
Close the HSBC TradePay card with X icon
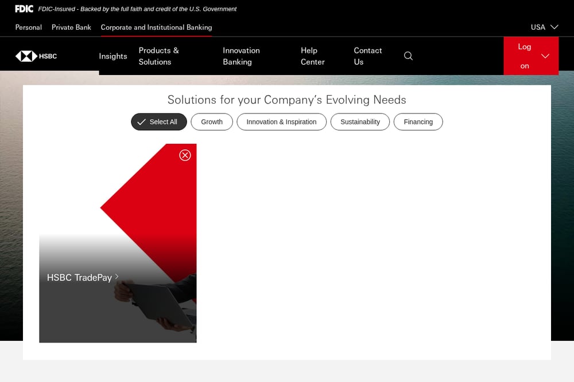(x=185, y=155)
